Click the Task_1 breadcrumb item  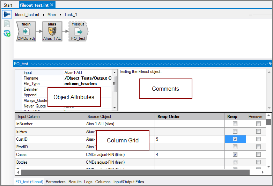(x=71, y=15)
